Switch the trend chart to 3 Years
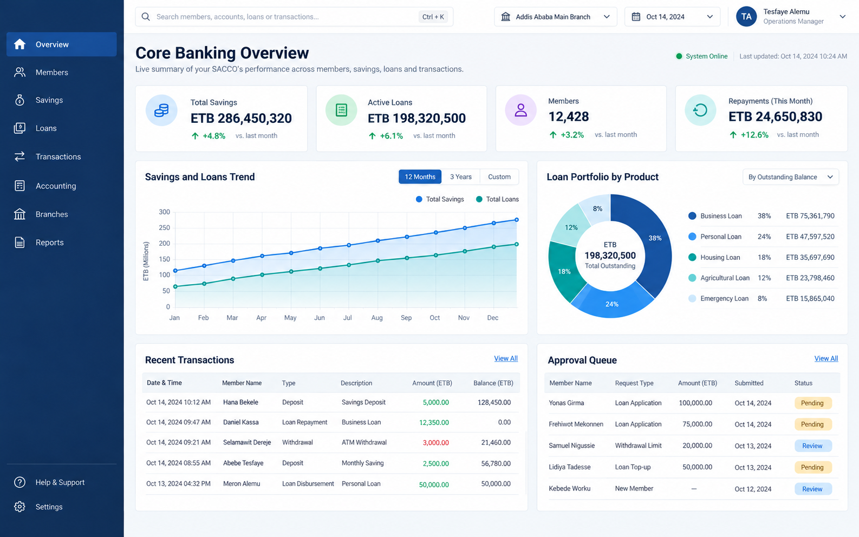This screenshot has width=859, height=537. pos(461,177)
